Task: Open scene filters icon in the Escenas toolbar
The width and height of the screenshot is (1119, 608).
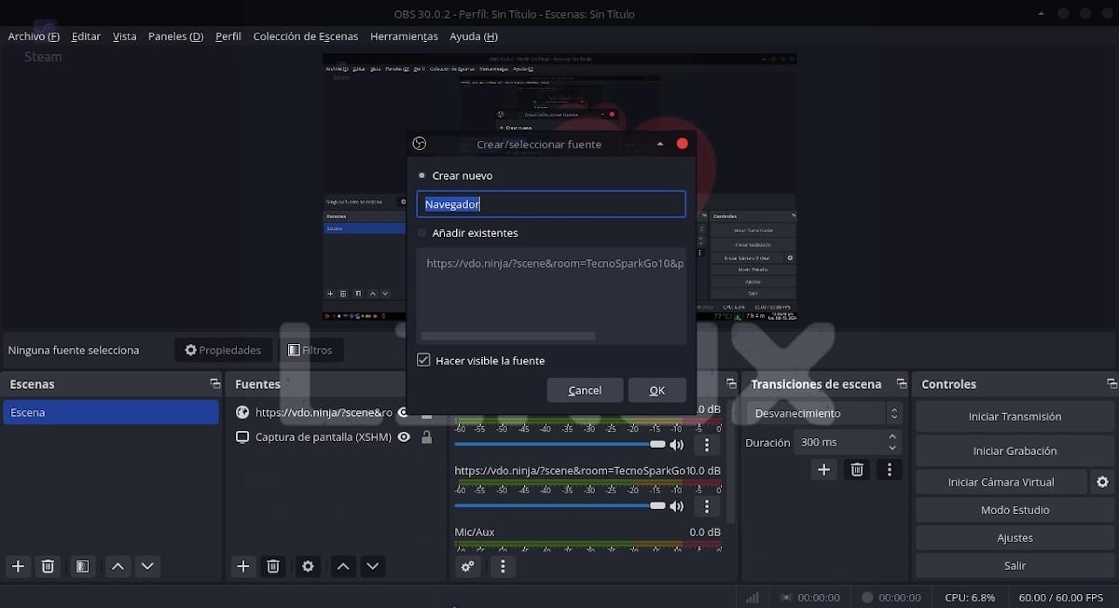Action: (x=82, y=566)
